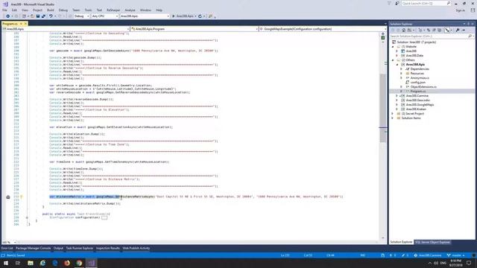Switch to the Solution Explorer bottom tab
The height and width of the screenshot is (268, 477).
click(x=401, y=242)
